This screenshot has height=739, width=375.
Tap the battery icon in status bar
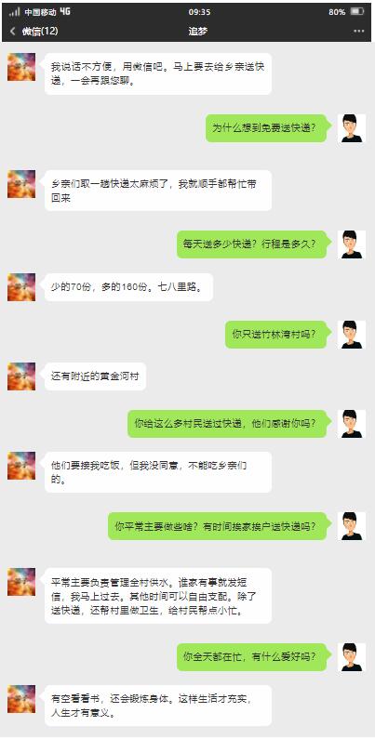tap(357, 12)
